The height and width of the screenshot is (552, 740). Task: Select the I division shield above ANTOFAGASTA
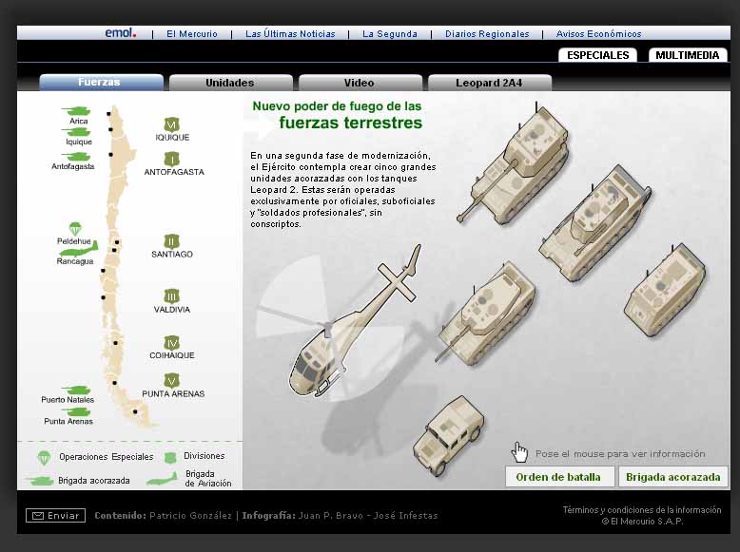click(x=172, y=160)
